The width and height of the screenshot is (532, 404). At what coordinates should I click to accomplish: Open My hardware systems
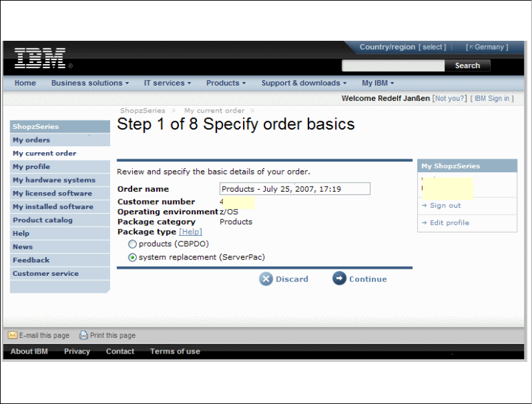click(60, 180)
